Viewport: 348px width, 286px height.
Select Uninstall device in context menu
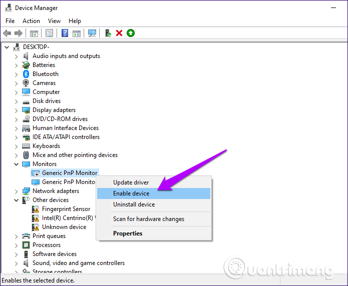(154, 204)
